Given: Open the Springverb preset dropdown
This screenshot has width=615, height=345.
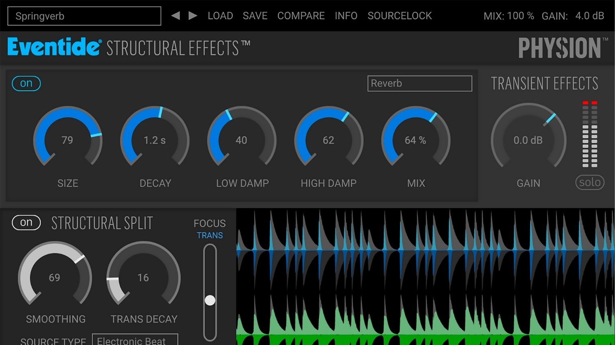Looking at the screenshot, I should click(84, 16).
